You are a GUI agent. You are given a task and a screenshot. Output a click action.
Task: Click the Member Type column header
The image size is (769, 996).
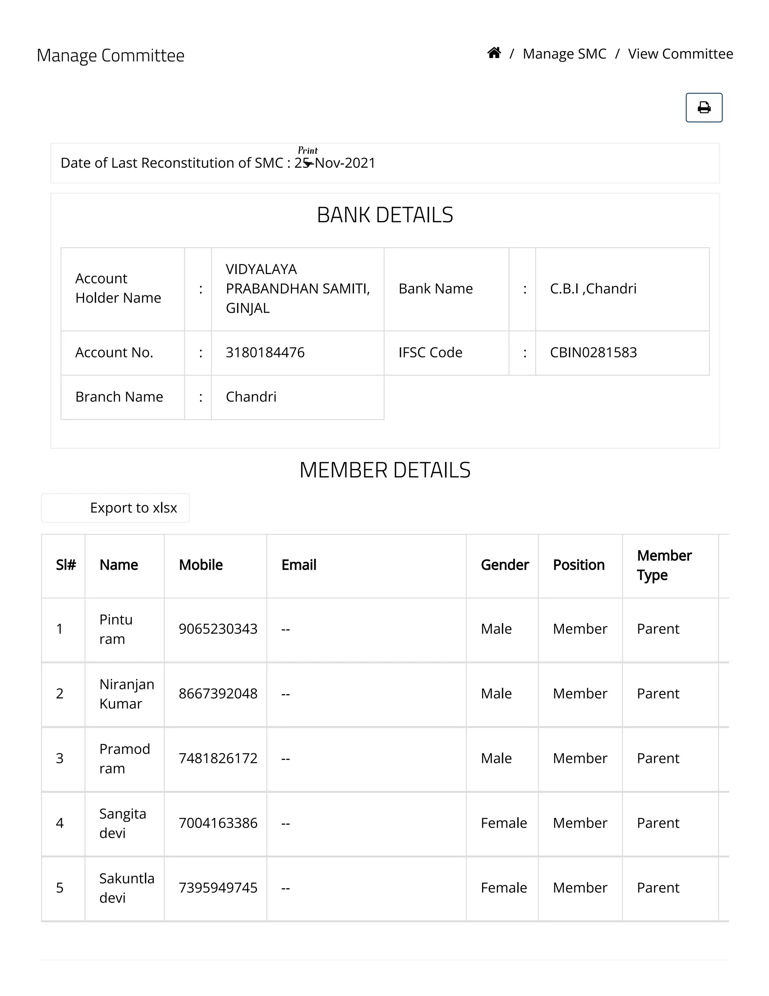(664, 565)
